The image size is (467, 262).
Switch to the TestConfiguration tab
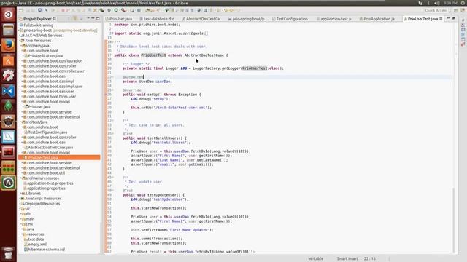(x=290, y=19)
